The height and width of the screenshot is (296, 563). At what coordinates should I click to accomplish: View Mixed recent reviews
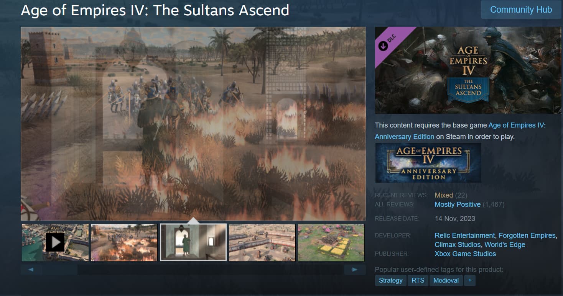(x=444, y=195)
